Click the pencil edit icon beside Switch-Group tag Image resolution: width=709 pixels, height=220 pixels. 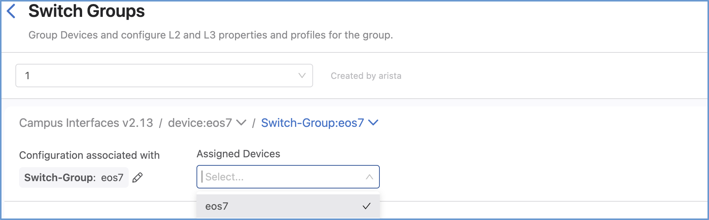tap(137, 177)
